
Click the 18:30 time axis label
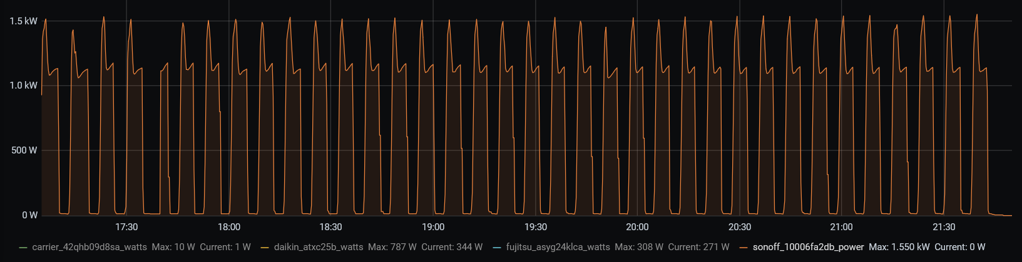coord(331,227)
